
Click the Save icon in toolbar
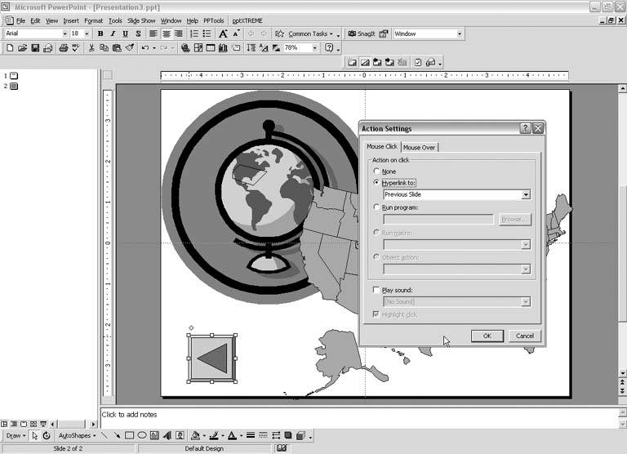35,49
